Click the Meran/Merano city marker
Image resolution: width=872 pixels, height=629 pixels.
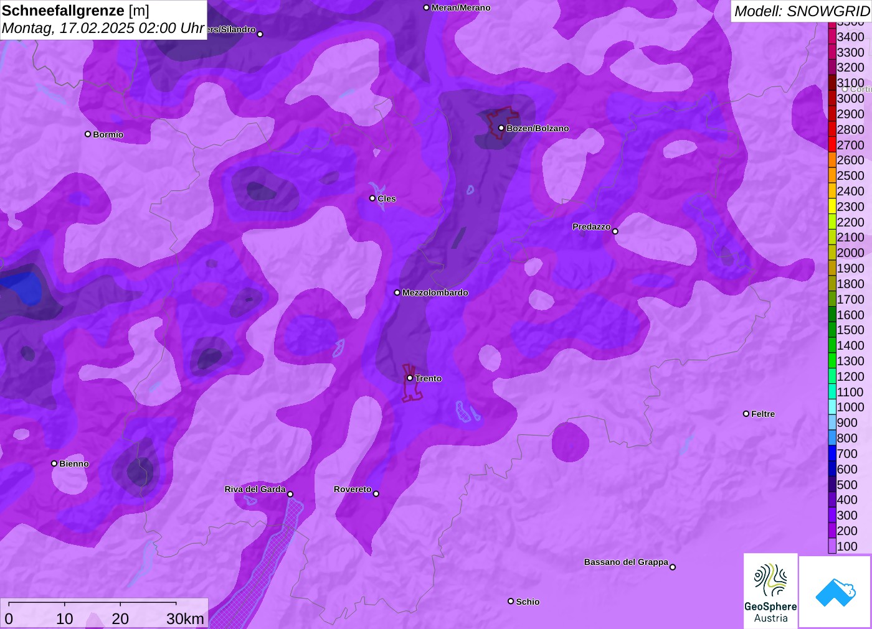coord(427,8)
